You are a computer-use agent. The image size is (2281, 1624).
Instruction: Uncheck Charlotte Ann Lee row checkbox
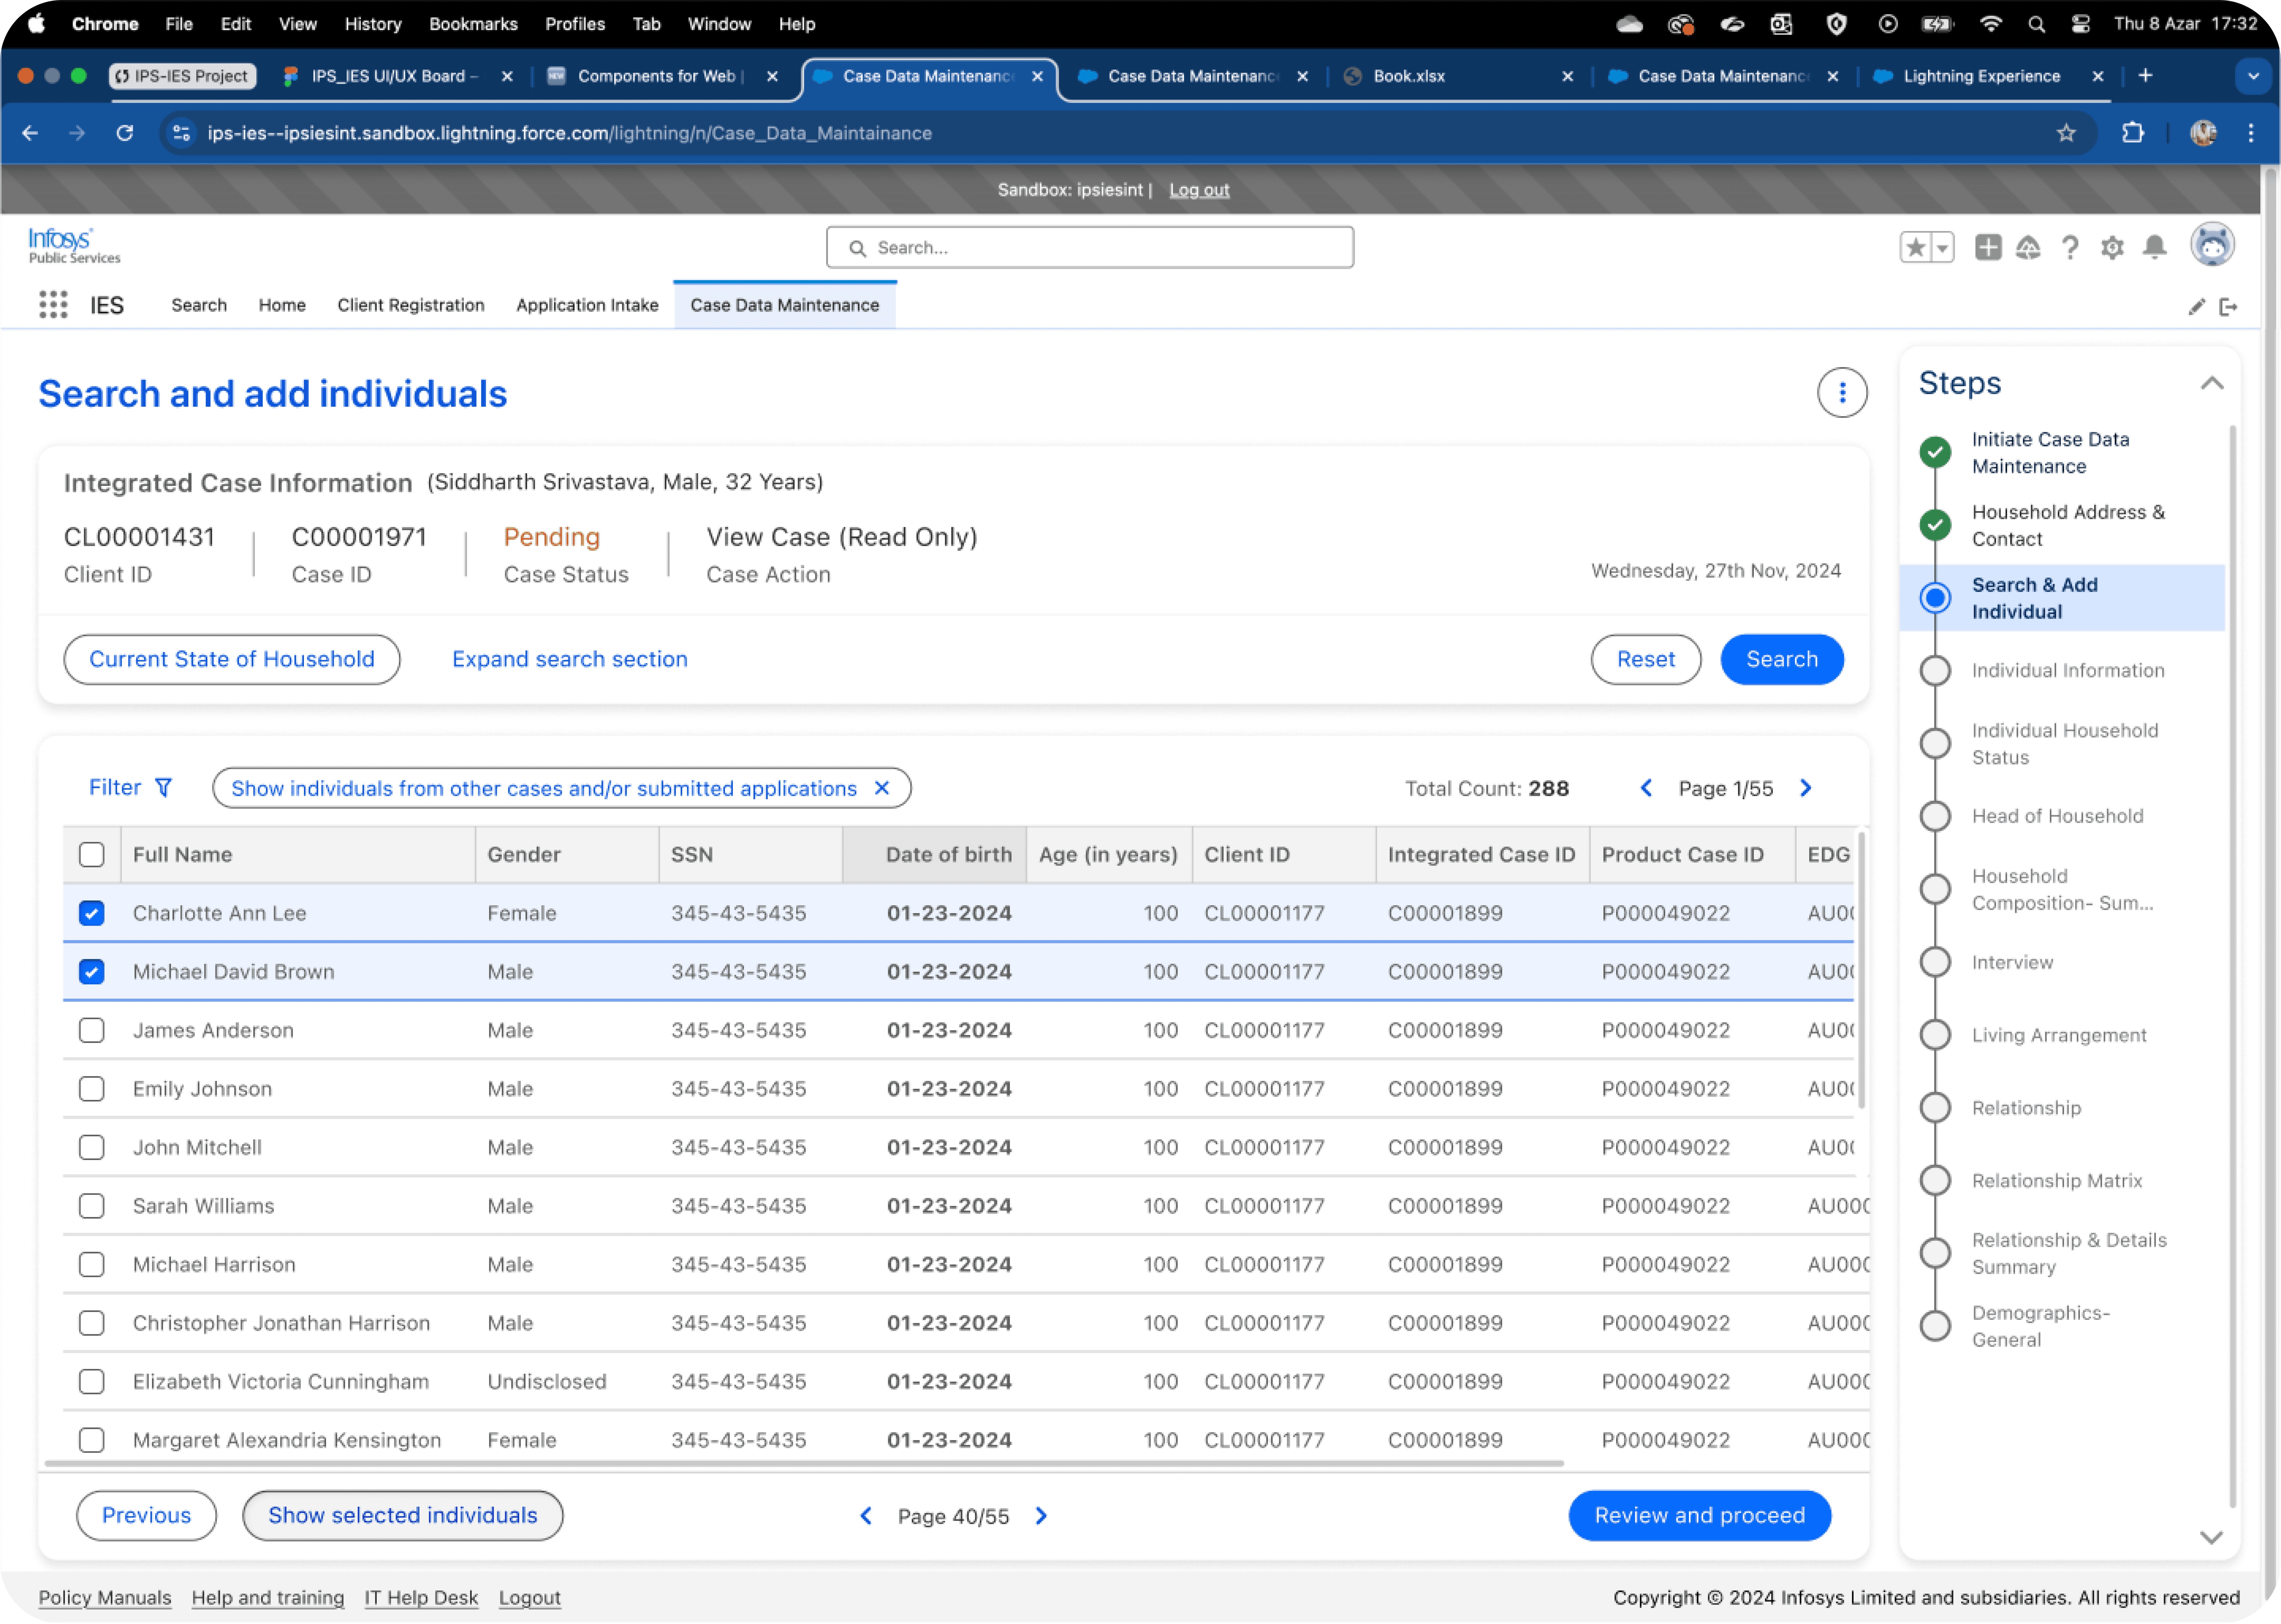91,913
